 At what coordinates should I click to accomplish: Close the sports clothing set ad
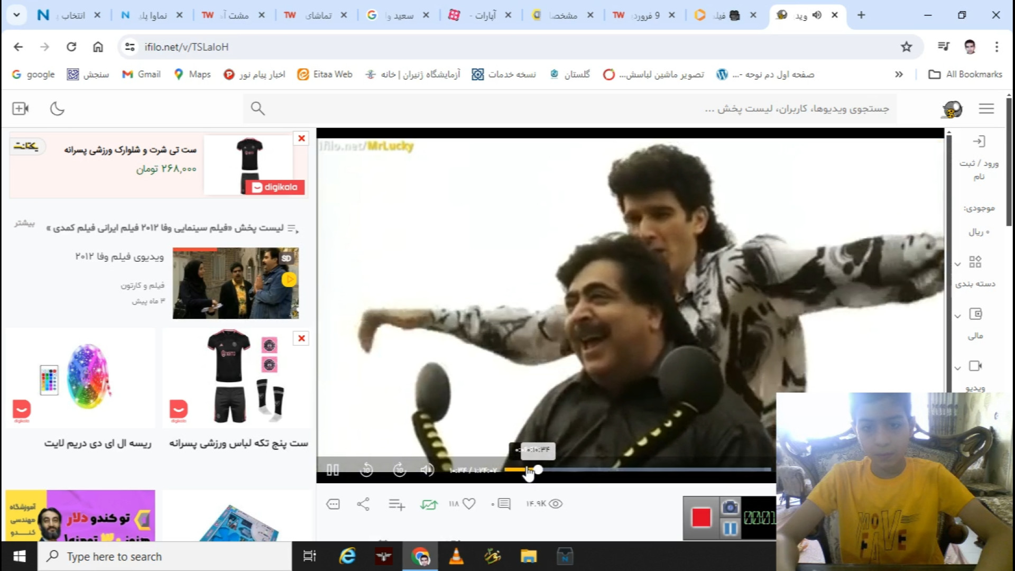301,338
